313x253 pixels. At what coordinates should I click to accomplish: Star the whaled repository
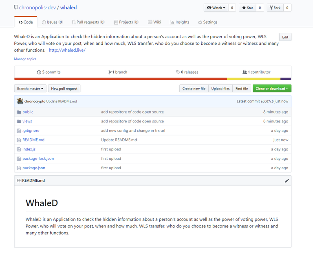248,8
